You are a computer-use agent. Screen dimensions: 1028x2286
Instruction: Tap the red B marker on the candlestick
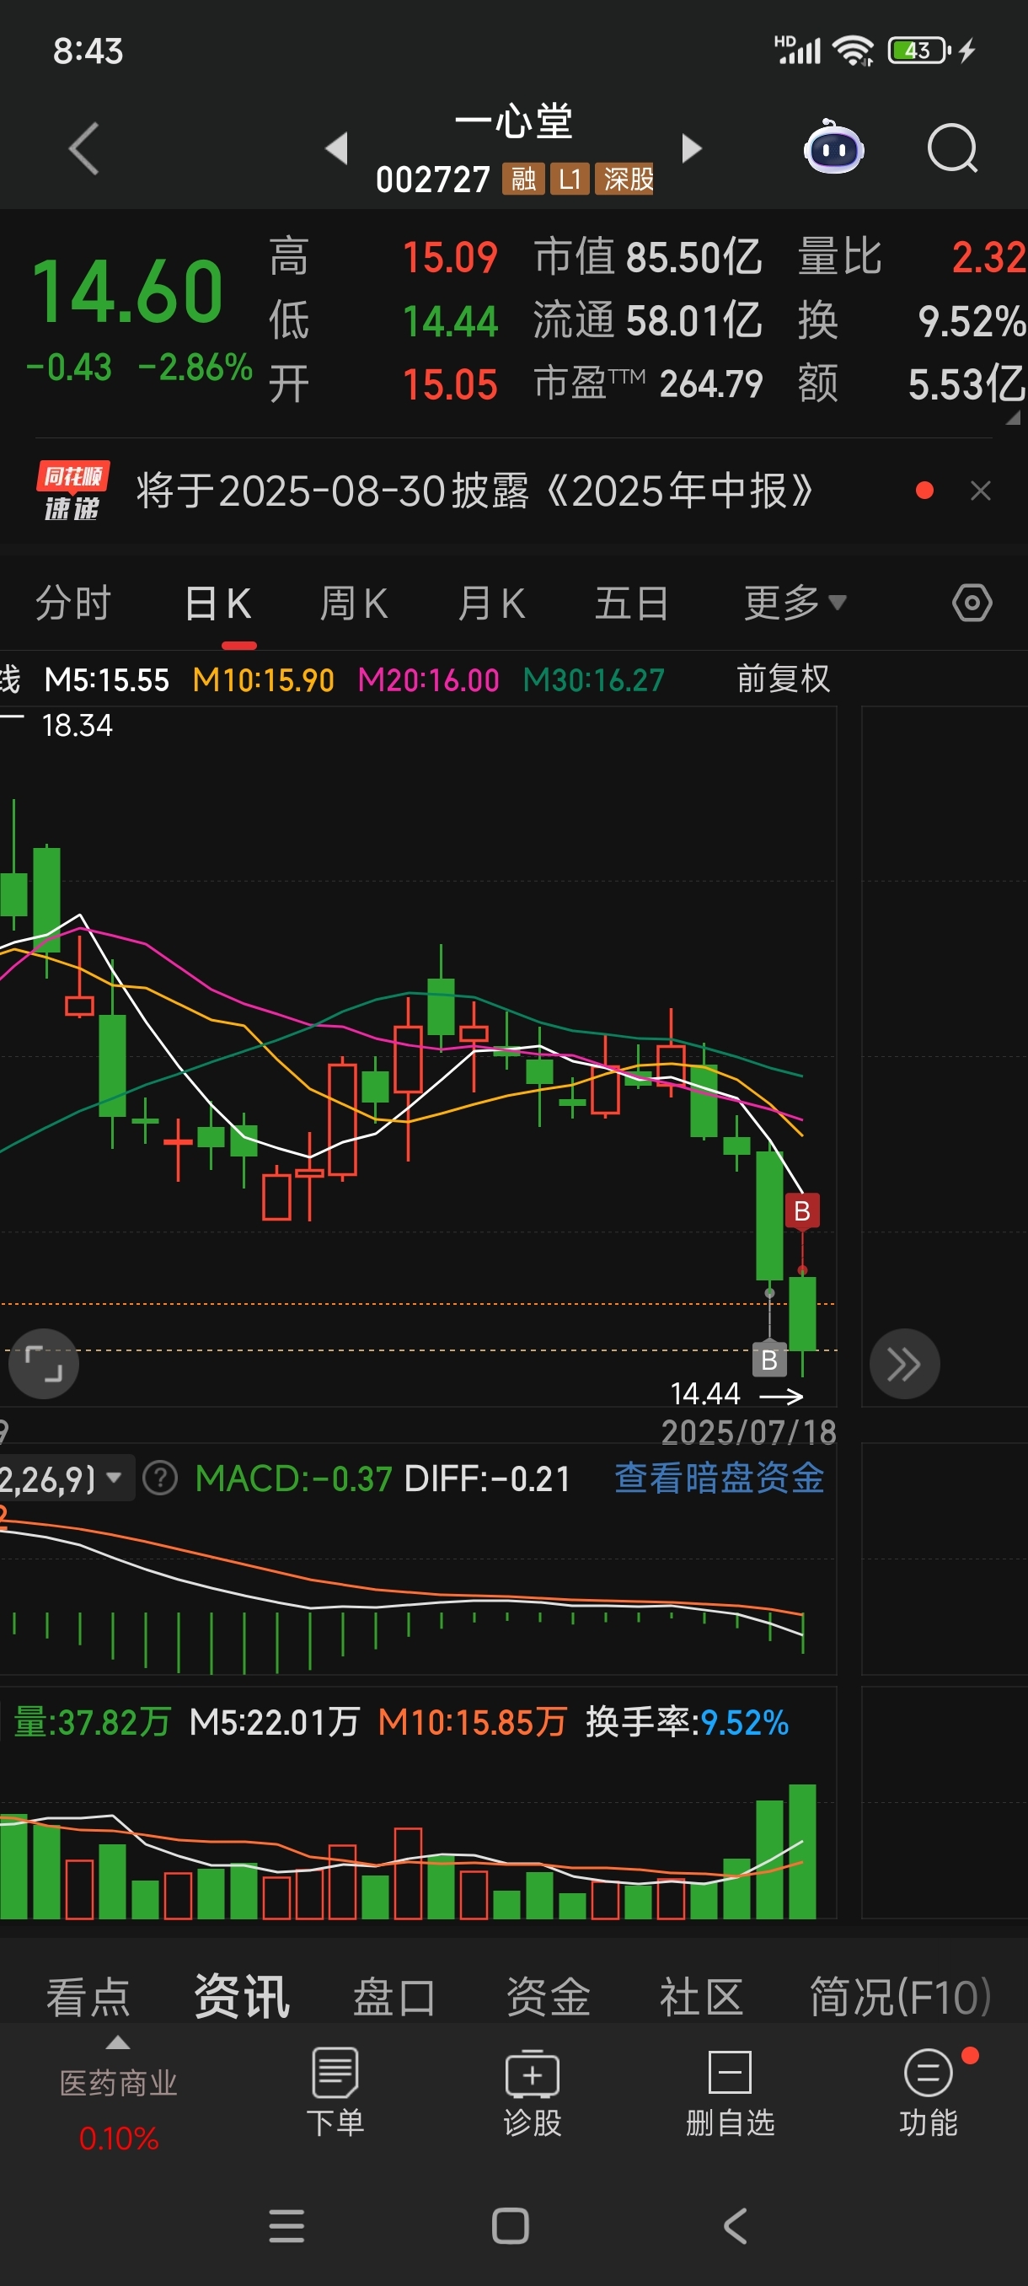tap(802, 1210)
